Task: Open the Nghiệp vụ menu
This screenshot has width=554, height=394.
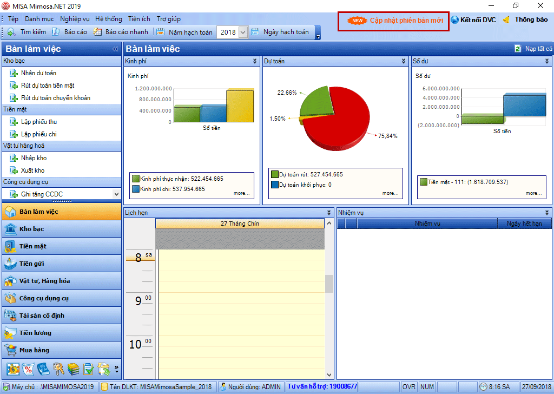Action: (x=75, y=19)
